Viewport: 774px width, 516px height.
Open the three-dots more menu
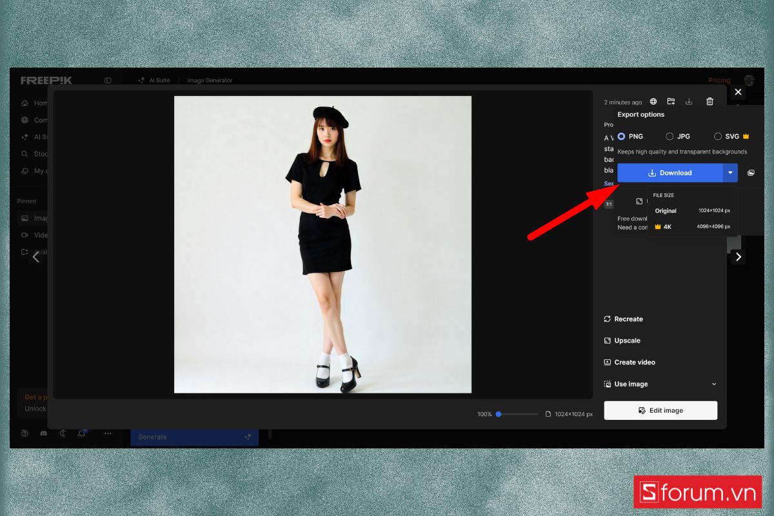click(108, 433)
